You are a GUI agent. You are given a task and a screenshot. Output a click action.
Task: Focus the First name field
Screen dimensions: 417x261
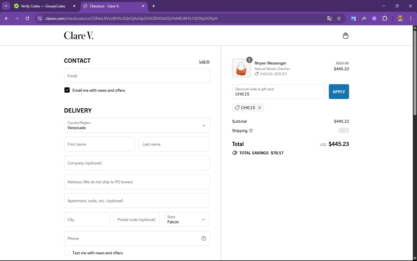[x=99, y=144]
